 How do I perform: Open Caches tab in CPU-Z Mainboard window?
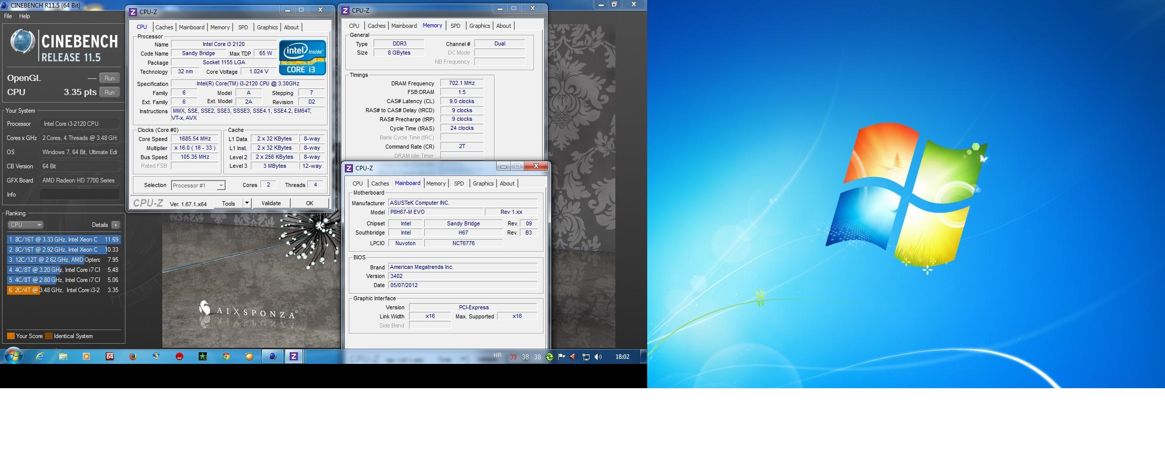click(380, 183)
